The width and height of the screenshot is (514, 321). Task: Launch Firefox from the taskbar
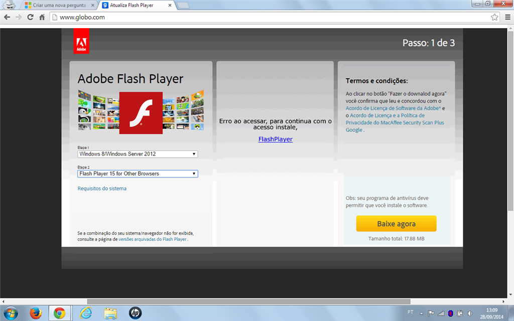click(x=36, y=313)
